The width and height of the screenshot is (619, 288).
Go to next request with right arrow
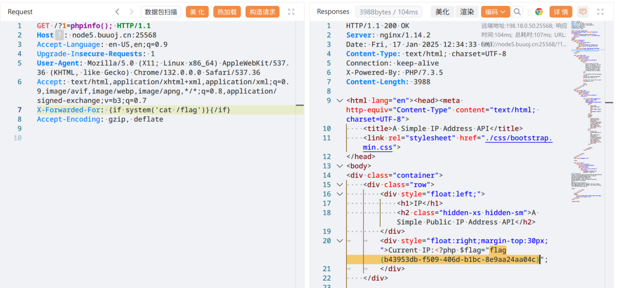click(x=131, y=12)
